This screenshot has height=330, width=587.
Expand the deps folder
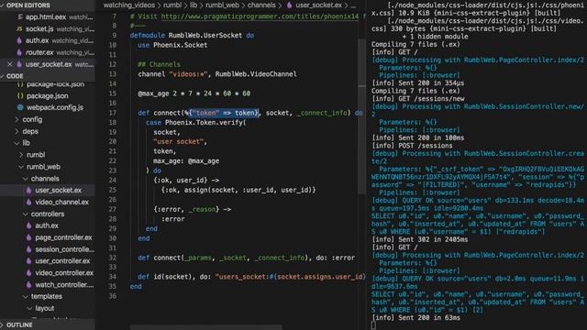click(17, 131)
